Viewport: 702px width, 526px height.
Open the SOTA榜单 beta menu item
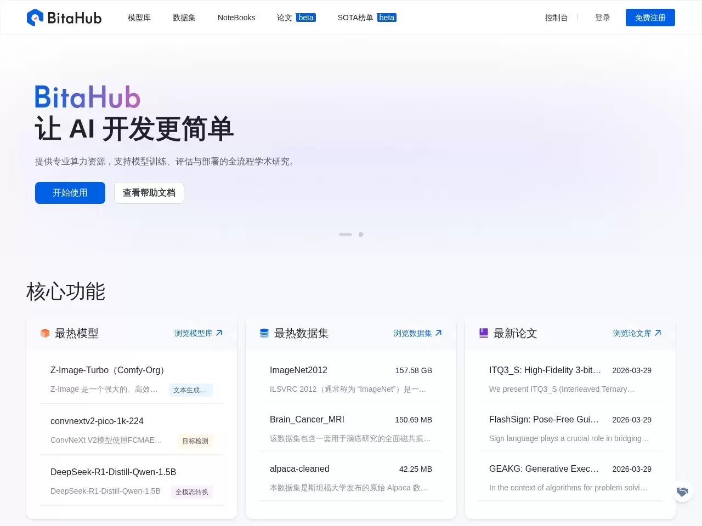pyautogui.click(x=367, y=18)
